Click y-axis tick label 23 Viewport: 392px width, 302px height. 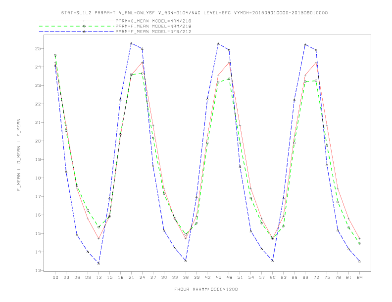[x=38, y=85]
